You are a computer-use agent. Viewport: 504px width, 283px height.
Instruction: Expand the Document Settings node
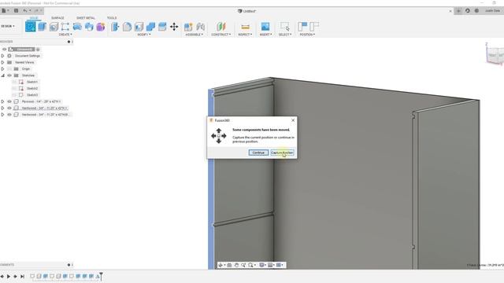coord(2,56)
